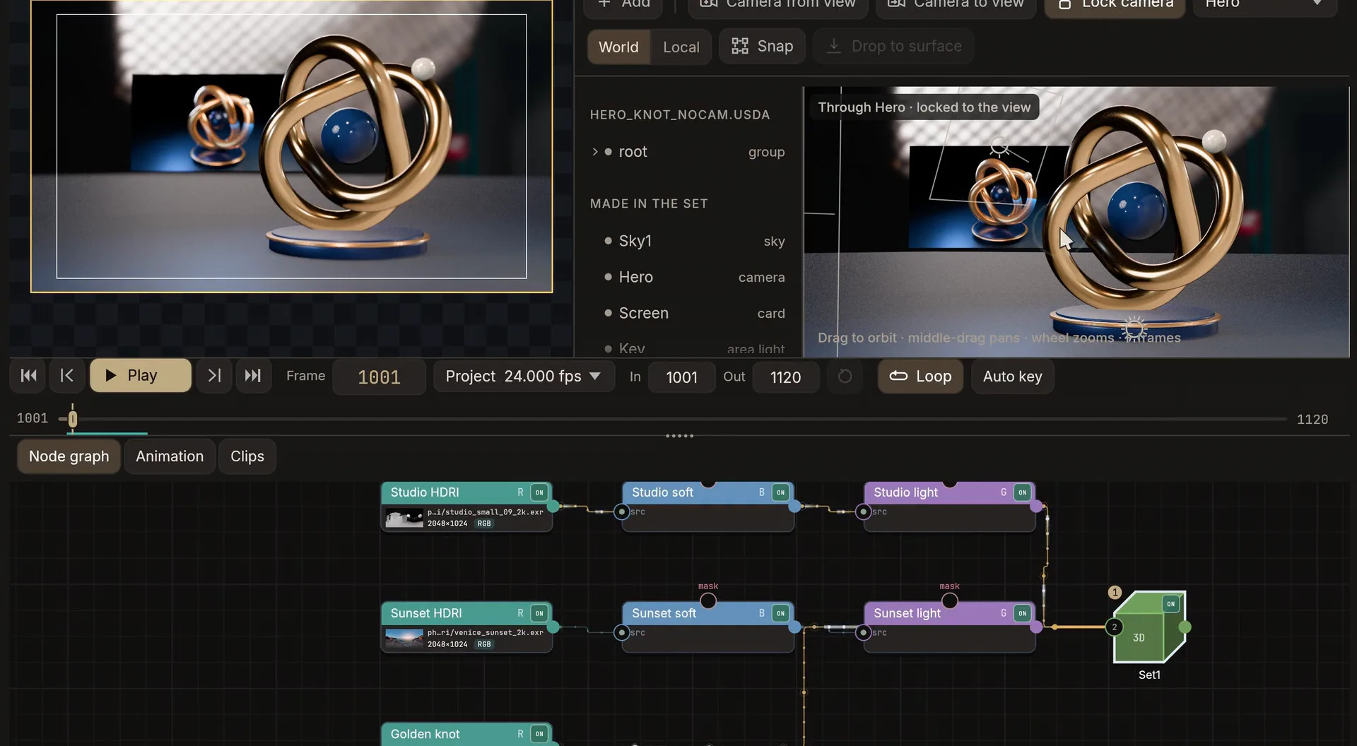Click the src input port of Studio soft
1357x746 pixels.
621,511
